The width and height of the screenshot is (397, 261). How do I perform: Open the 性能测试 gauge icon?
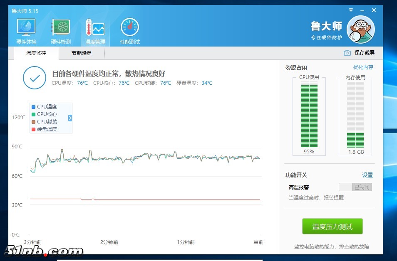click(x=130, y=28)
